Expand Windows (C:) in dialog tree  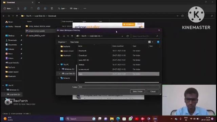coord(60,69)
